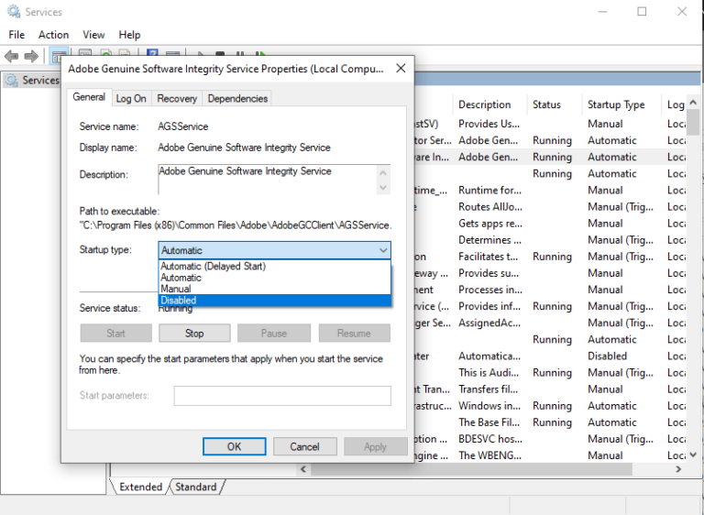704x515 pixels.
Task: Click the greyed-out Resume button
Action: [x=354, y=334]
